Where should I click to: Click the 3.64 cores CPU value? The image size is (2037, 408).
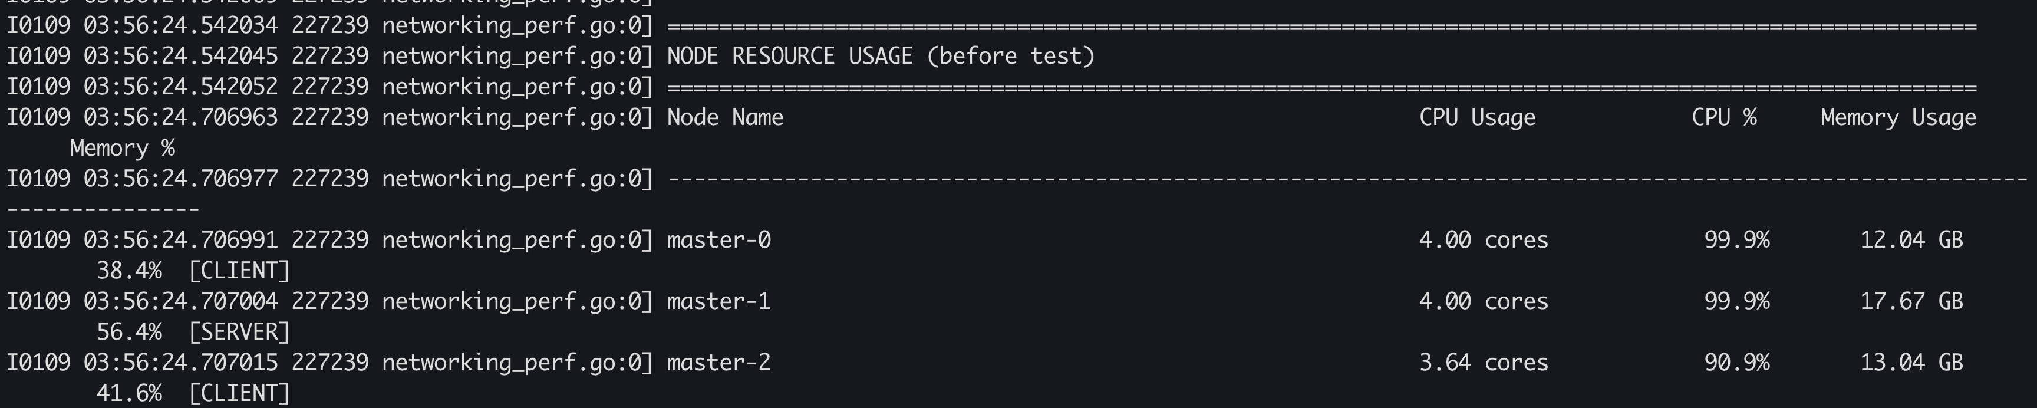1484,363
